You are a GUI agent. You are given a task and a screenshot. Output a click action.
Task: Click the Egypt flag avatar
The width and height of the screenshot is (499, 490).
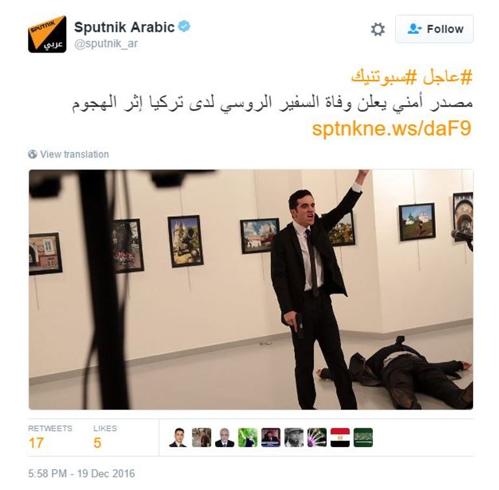pyautogui.click(x=340, y=437)
